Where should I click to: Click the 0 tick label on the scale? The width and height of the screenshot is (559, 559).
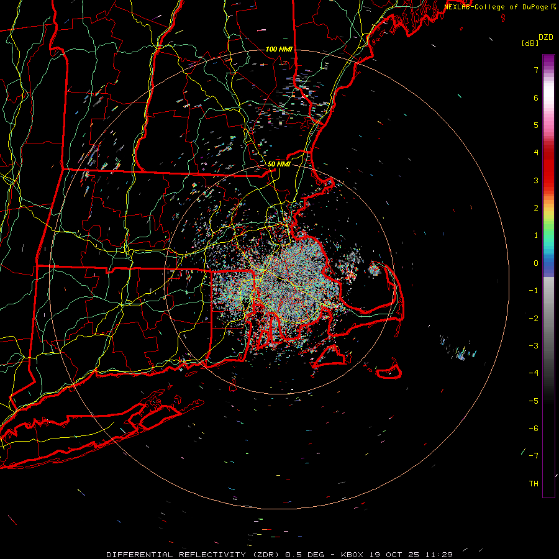[536, 263]
